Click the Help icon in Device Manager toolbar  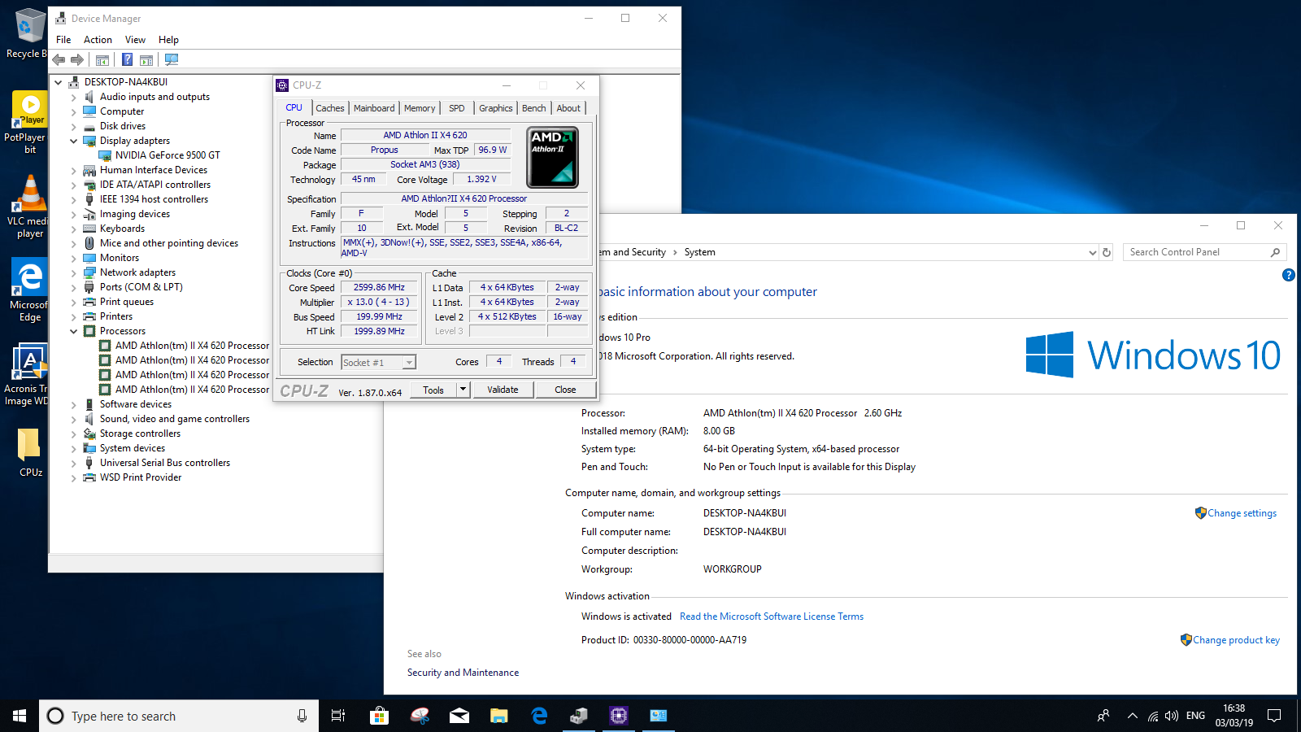click(x=127, y=59)
